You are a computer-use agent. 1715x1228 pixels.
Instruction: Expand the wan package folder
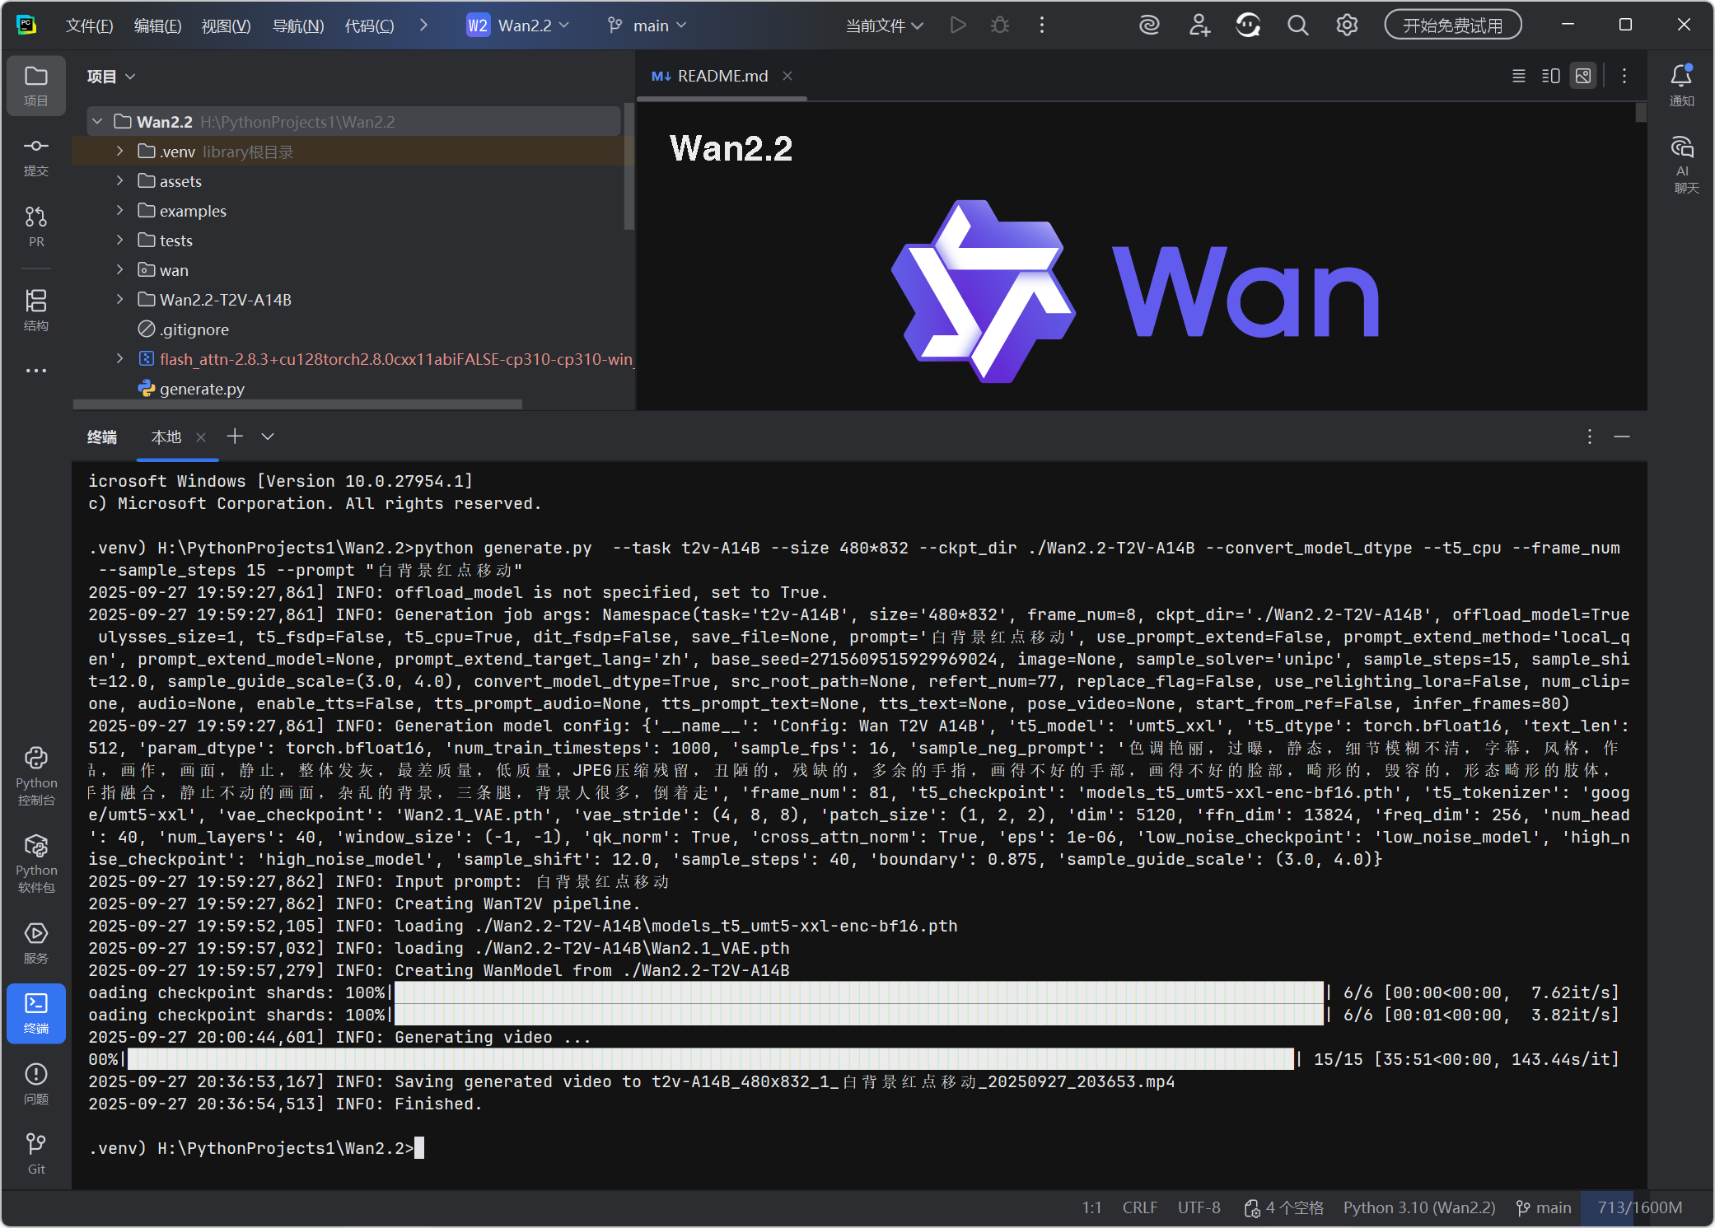click(x=120, y=269)
